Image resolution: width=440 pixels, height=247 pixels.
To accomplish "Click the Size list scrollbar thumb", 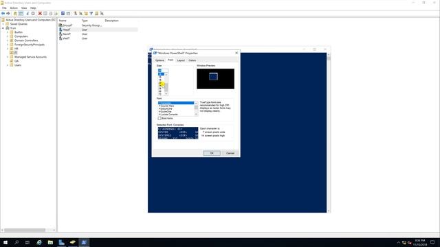I will pyautogui.click(x=166, y=87).
